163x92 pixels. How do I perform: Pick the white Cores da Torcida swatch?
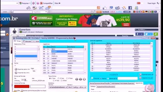coord(38,86)
